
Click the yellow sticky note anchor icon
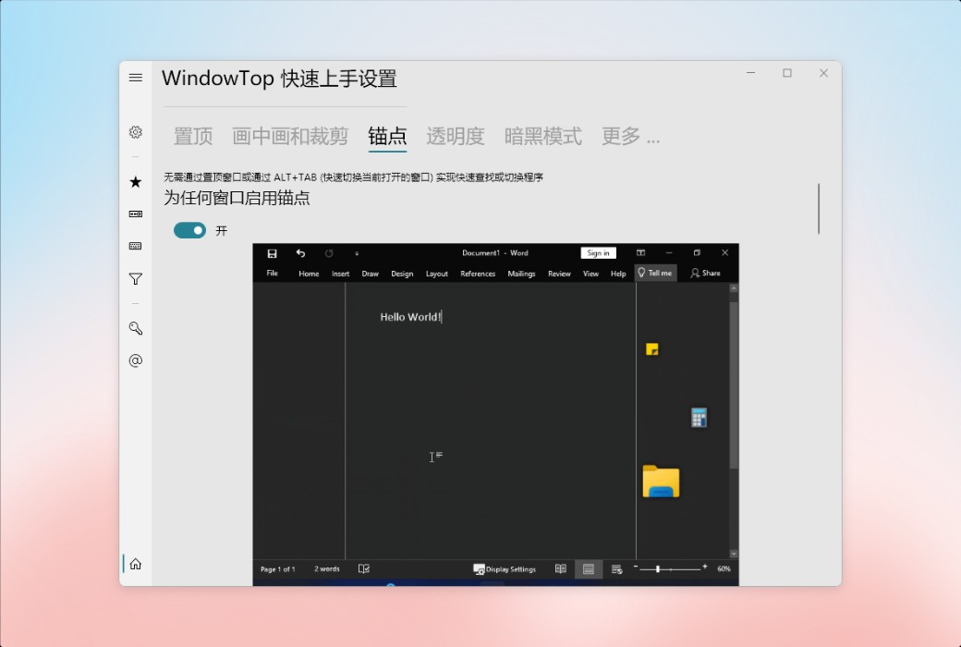[x=652, y=349]
